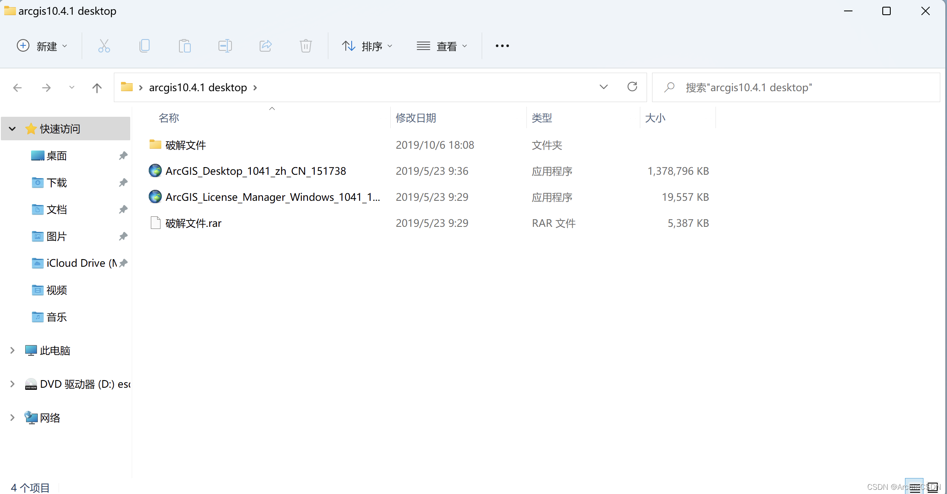947x494 pixels.
Task: Click chevron after arcgis10.4.1 desktop breadcrumb
Action: (255, 87)
